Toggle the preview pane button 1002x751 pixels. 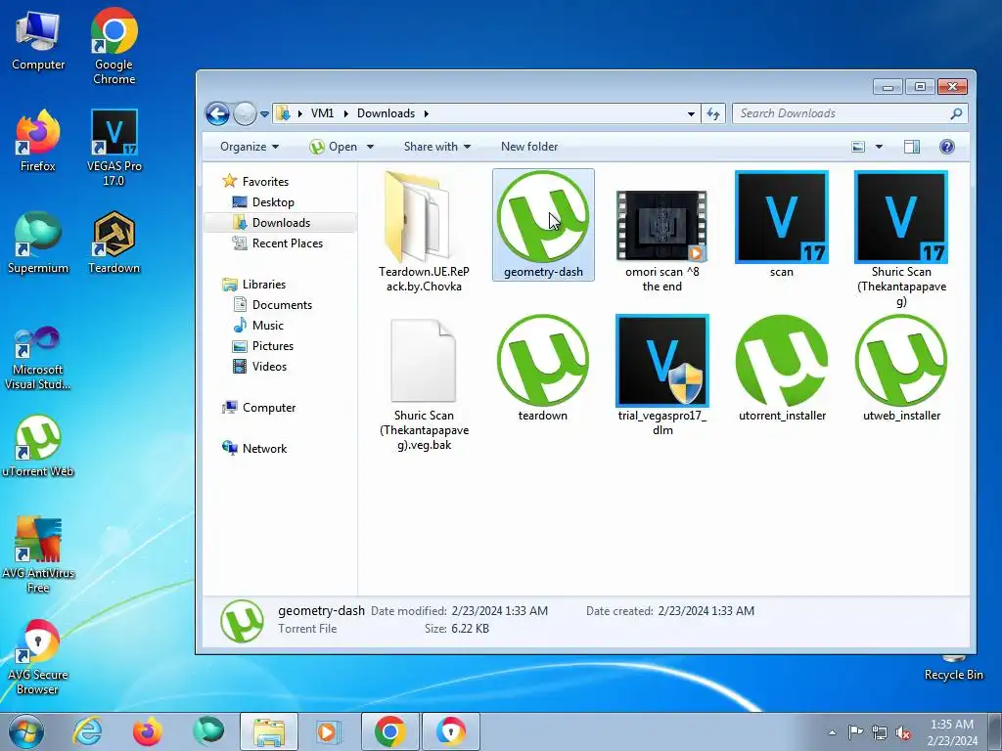tap(912, 147)
